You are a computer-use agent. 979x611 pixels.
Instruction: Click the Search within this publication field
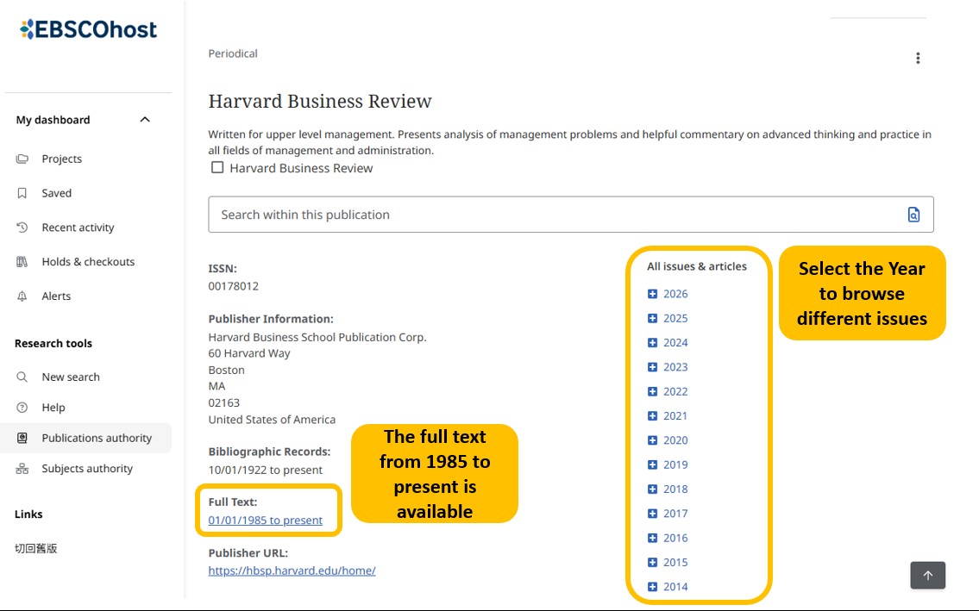click(552, 215)
